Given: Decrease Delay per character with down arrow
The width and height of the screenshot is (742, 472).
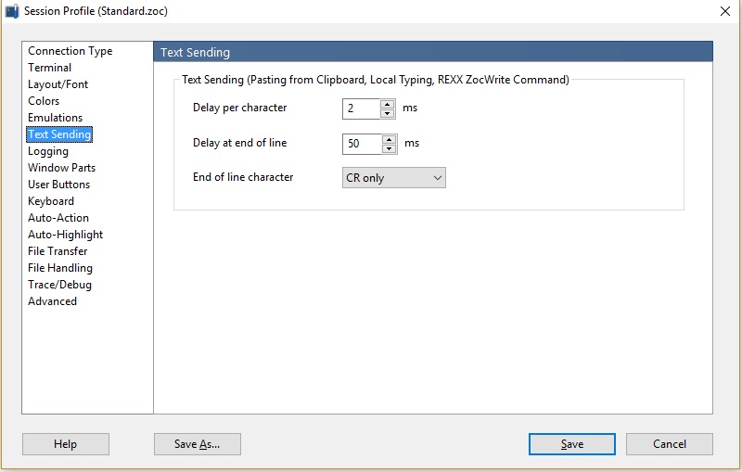Looking at the screenshot, I should (x=388, y=113).
